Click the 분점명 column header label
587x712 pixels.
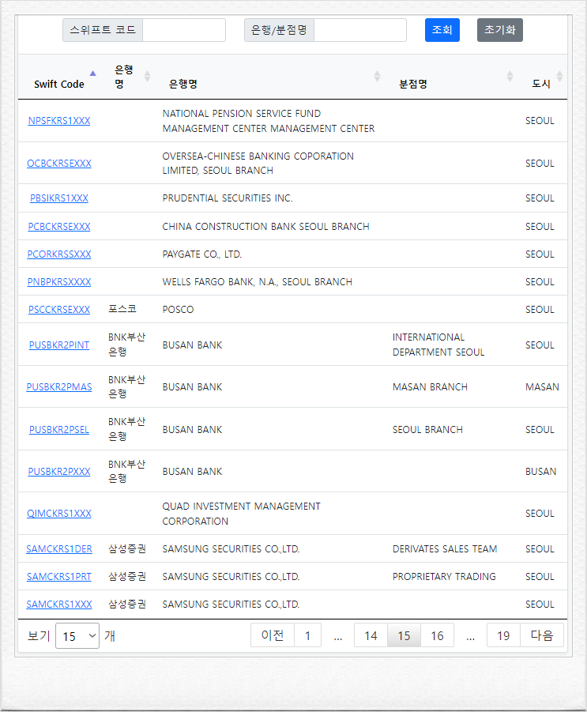pyautogui.click(x=413, y=85)
